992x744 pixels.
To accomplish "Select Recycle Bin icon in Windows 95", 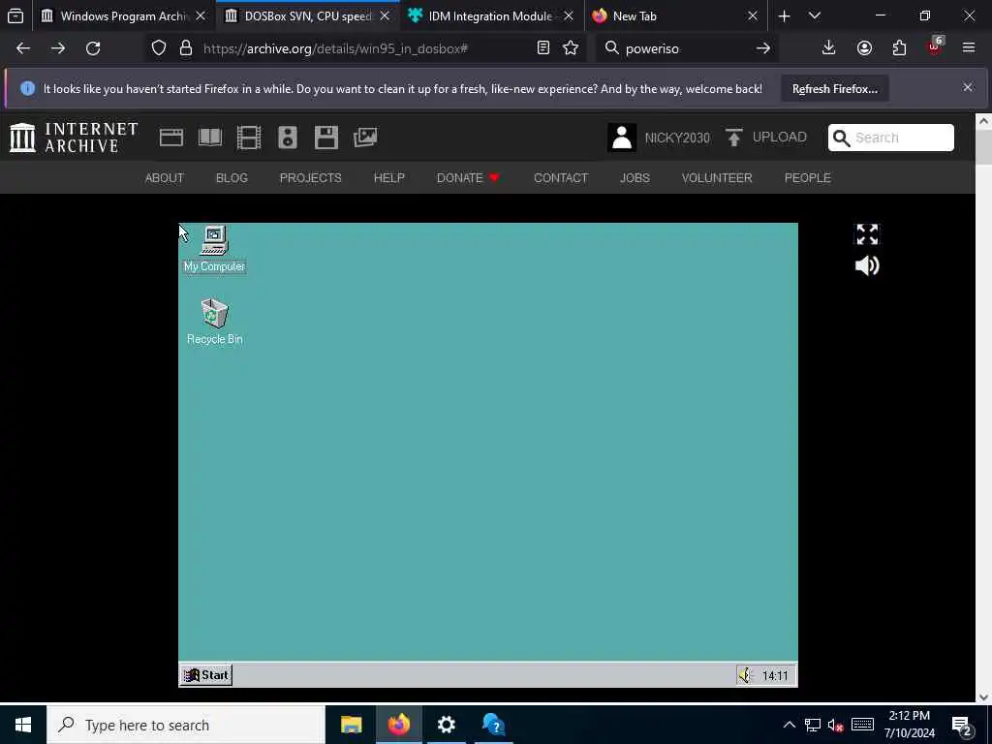I will click(x=214, y=322).
